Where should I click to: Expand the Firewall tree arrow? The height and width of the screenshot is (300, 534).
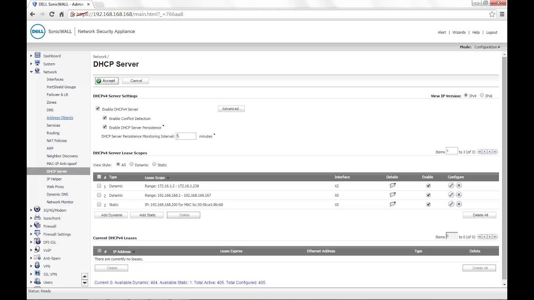(31, 226)
